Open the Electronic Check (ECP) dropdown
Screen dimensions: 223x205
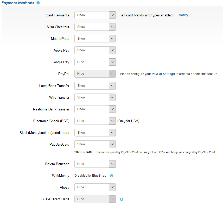pyautogui.click(x=95, y=121)
